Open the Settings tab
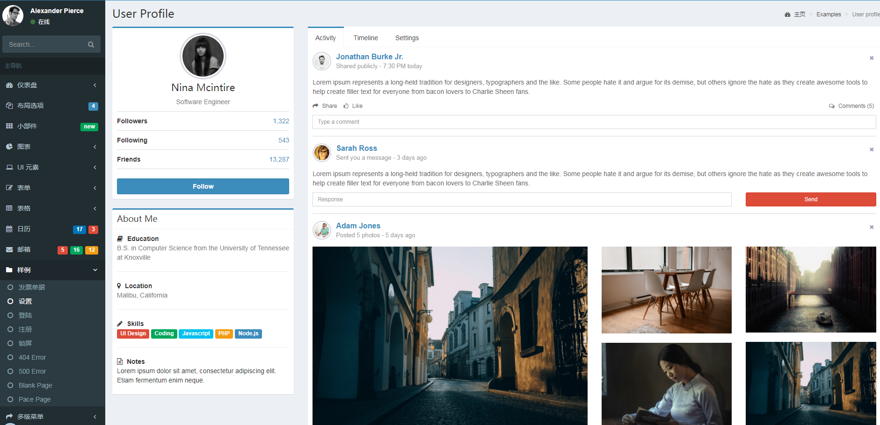 point(407,38)
